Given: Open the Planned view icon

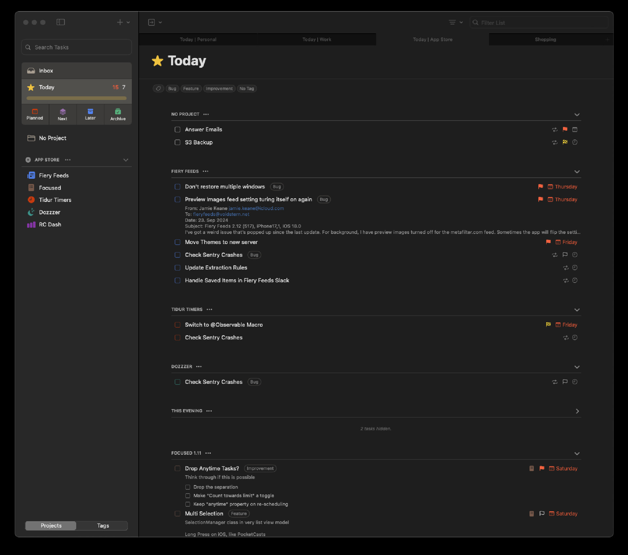Looking at the screenshot, I should [35, 114].
